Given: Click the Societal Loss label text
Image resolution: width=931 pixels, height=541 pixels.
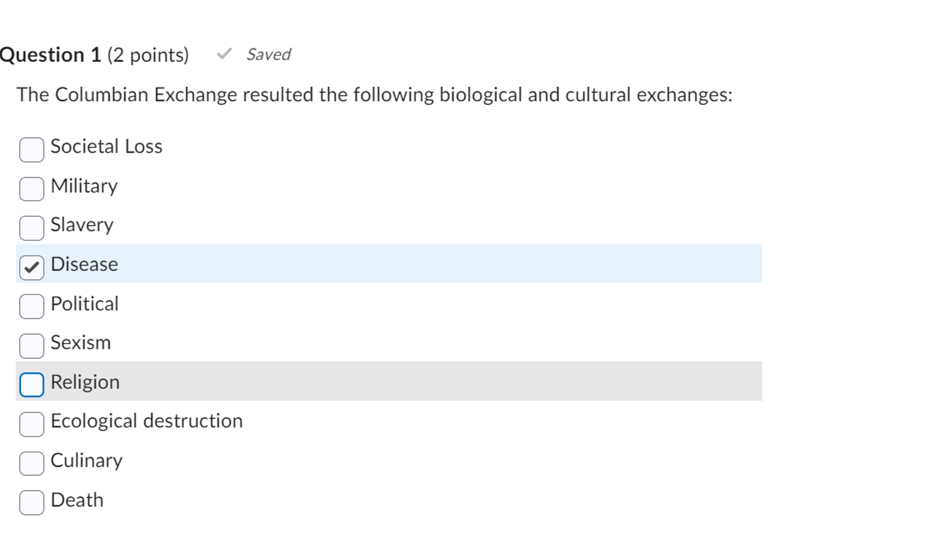Looking at the screenshot, I should click(x=106, y=147).
